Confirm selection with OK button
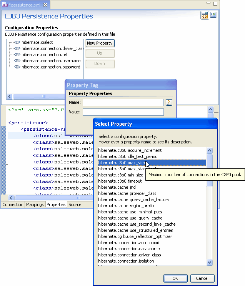The width and height of the screenshot is (245, 286). 175,278
